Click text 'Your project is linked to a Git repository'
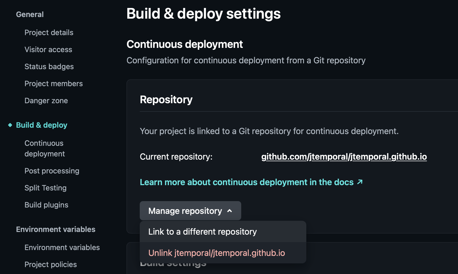Image resolution: width=458 pixels, height=274 pixels. pyautogui.click(x=215, y=131)
